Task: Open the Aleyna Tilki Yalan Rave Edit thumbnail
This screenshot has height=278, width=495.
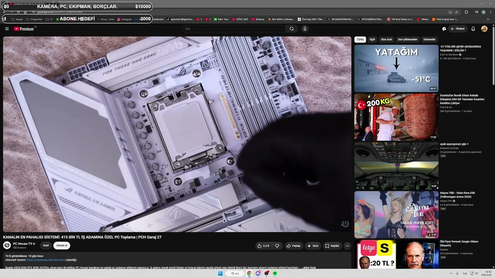Action: click(x=396, y=214)
